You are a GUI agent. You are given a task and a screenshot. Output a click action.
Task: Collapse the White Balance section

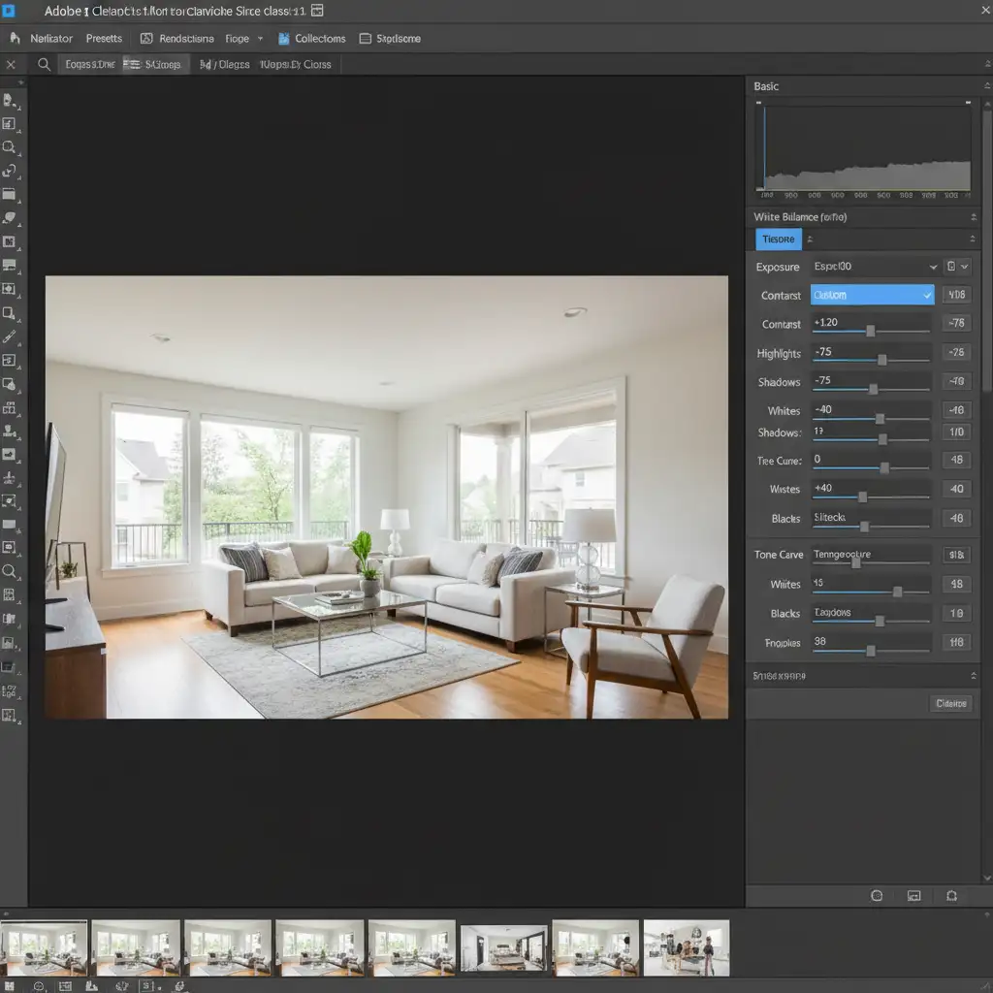(x=973, y=217)
